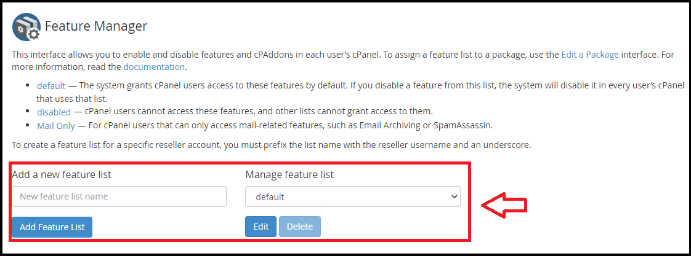Click the chevron arrow on the default dropdown
The height and width of the screenshot is (256, 691).
click(x=455, y=196)
